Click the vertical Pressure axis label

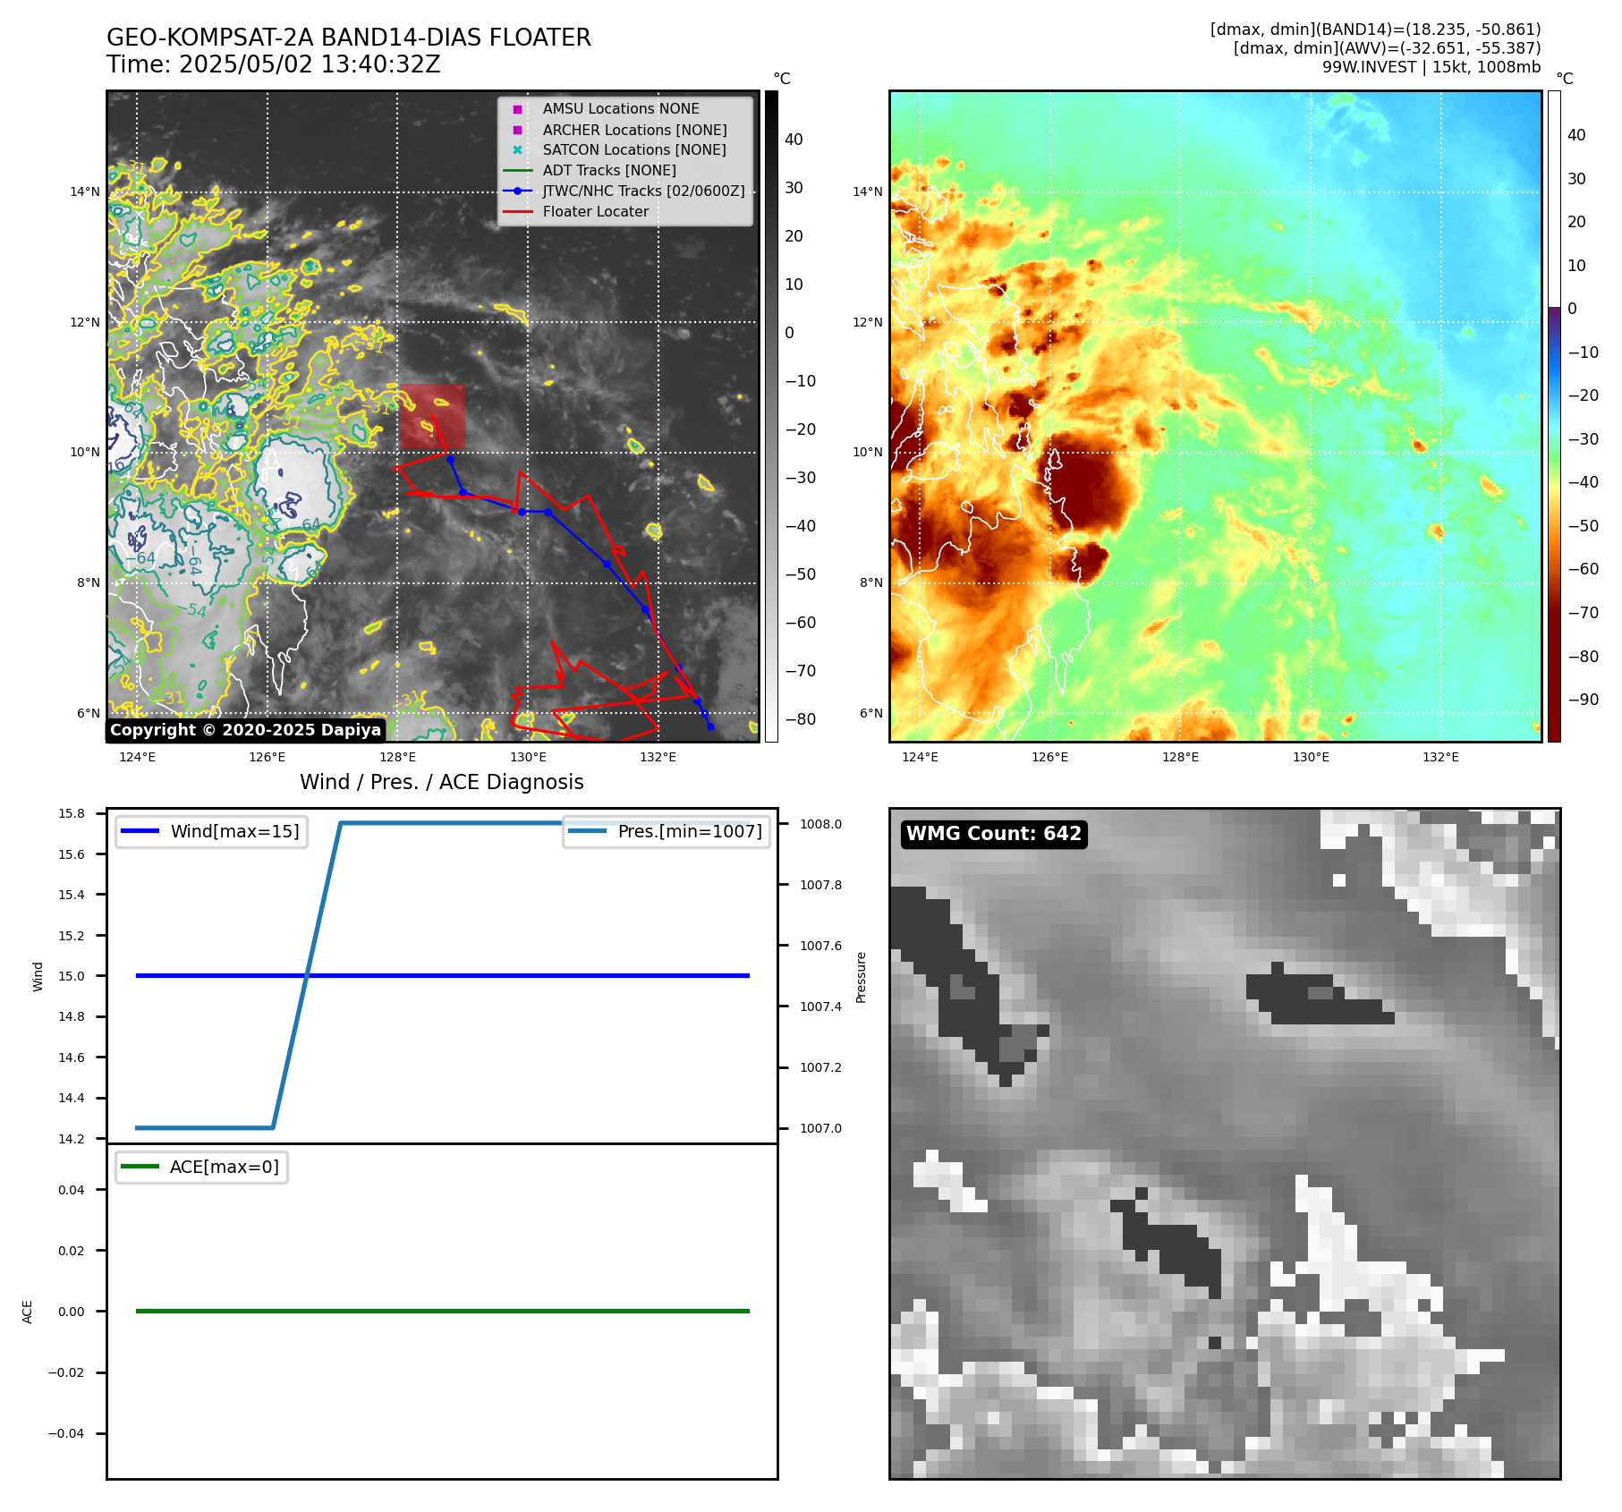pyautogui.click(x=861, y=977)
